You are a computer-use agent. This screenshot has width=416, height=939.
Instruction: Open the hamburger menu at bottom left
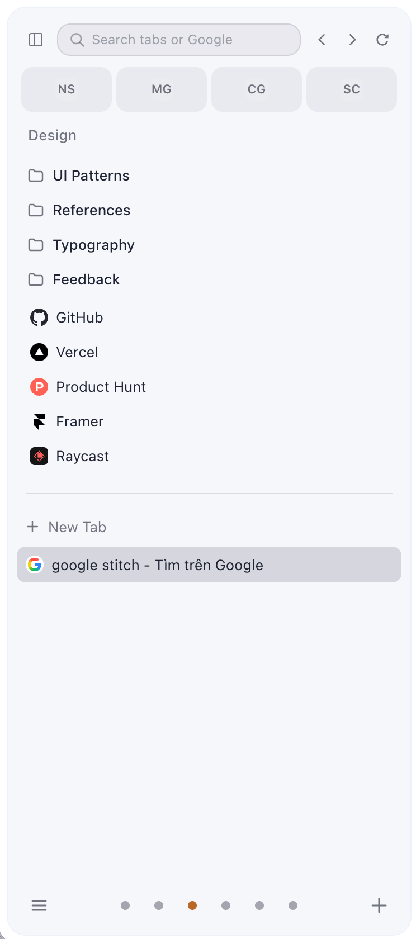(x=39, y=905)
